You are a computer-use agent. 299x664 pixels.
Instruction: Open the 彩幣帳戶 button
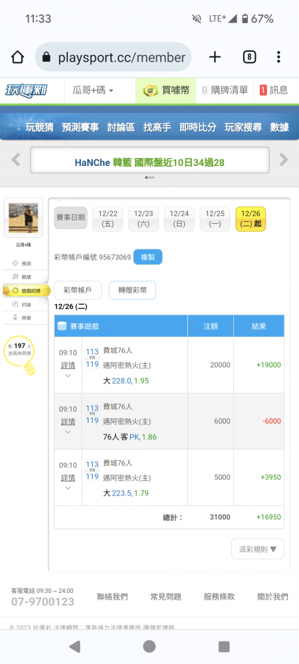78,290
